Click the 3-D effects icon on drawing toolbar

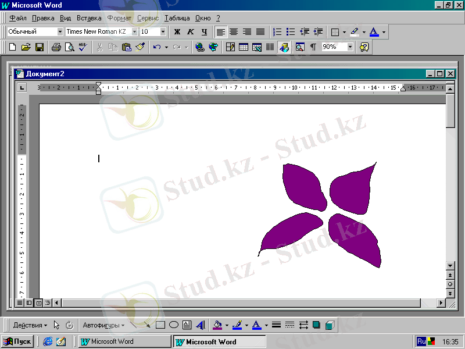pos(330,325)
